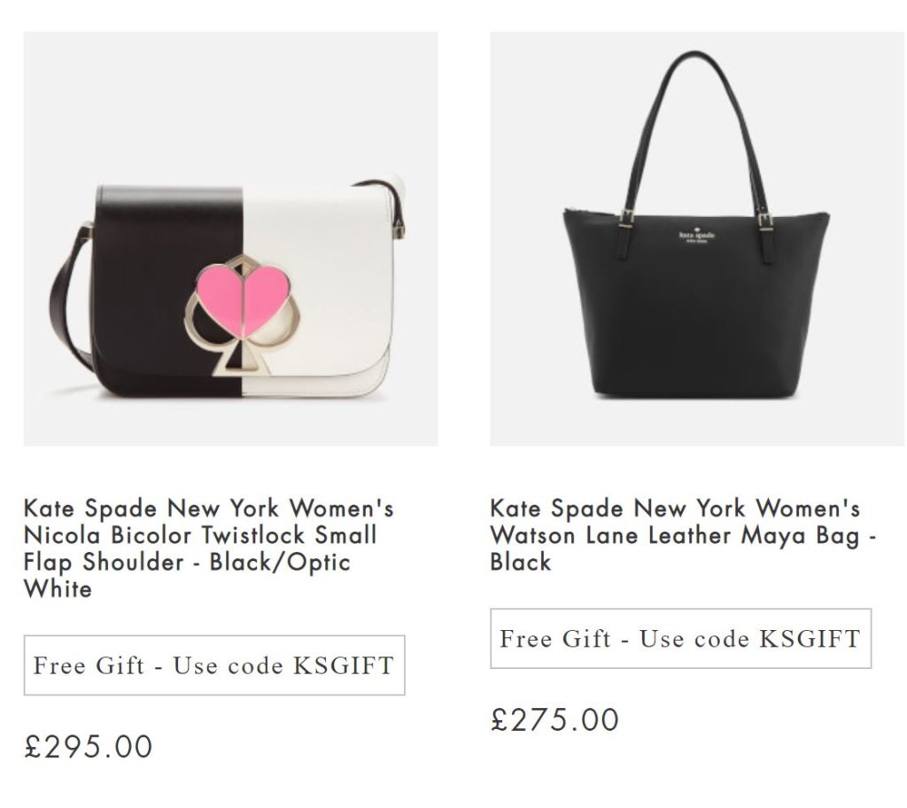The width and height of the screenshot is (907, 808).
Task: Click the right gold buckle on the tote handle
Action: click(x=764, y=221)
